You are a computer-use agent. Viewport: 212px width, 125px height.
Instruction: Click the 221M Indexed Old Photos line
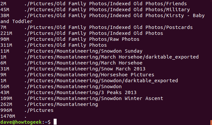click(82, 33)
